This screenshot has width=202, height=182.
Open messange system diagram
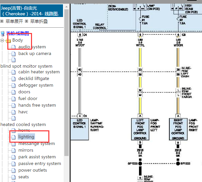(x=37, y=144)
